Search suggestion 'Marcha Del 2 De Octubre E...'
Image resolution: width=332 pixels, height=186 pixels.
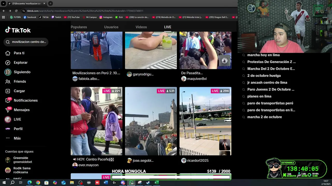(271, 69)
